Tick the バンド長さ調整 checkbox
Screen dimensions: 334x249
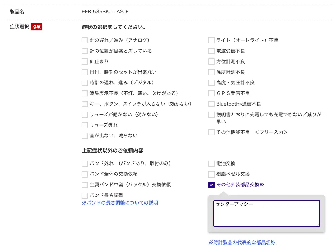[x=85, y=195]
